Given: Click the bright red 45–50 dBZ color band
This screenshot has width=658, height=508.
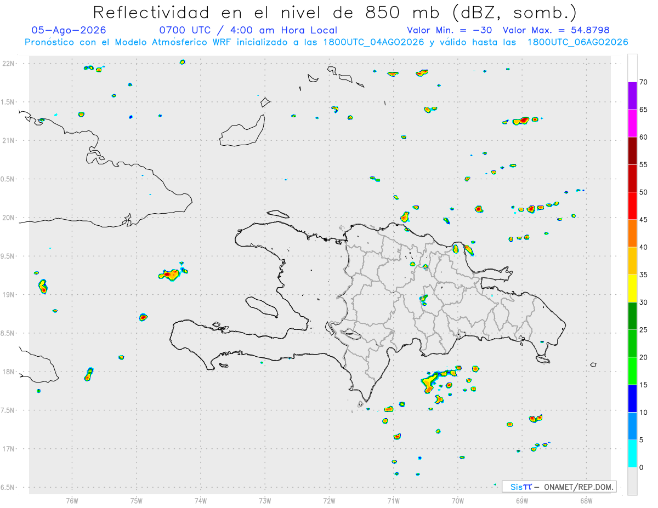Looking at the screenshot, I should pyautogui.click(x=632, y=206).
